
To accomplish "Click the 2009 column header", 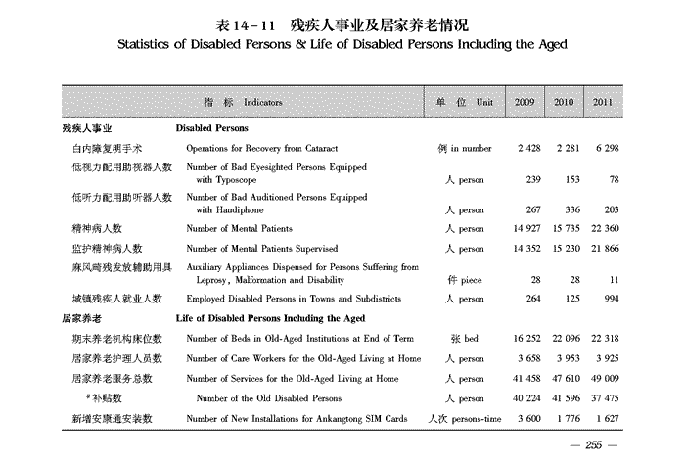I will (525, 102).
